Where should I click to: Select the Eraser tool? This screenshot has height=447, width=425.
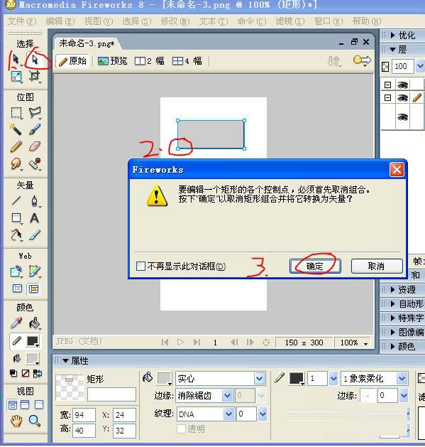(35, 146)
